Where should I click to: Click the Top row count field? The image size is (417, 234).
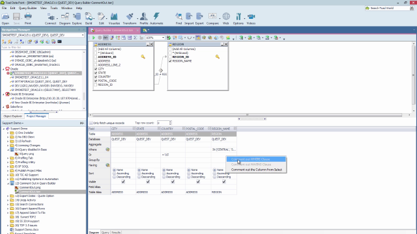pyautogui.click(x=163, y=123)
